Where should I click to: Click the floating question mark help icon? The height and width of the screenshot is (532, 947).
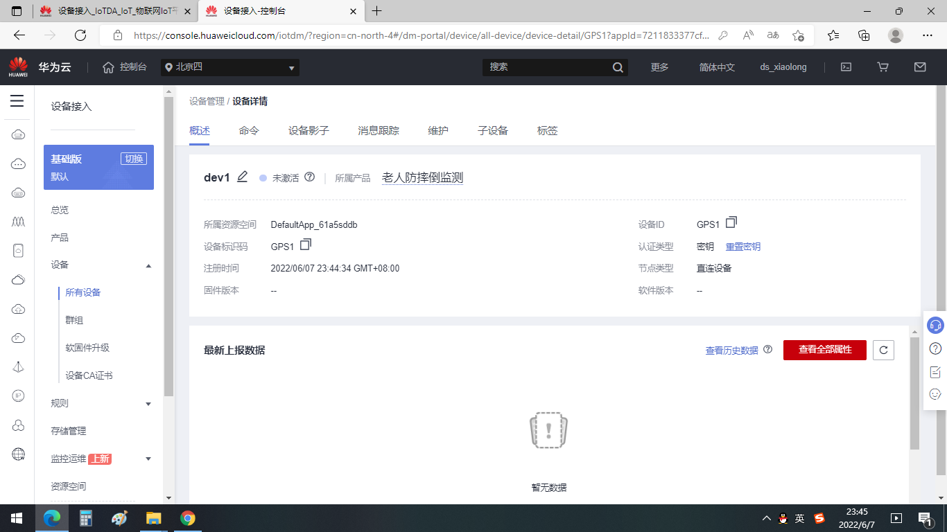pos(935,348)
